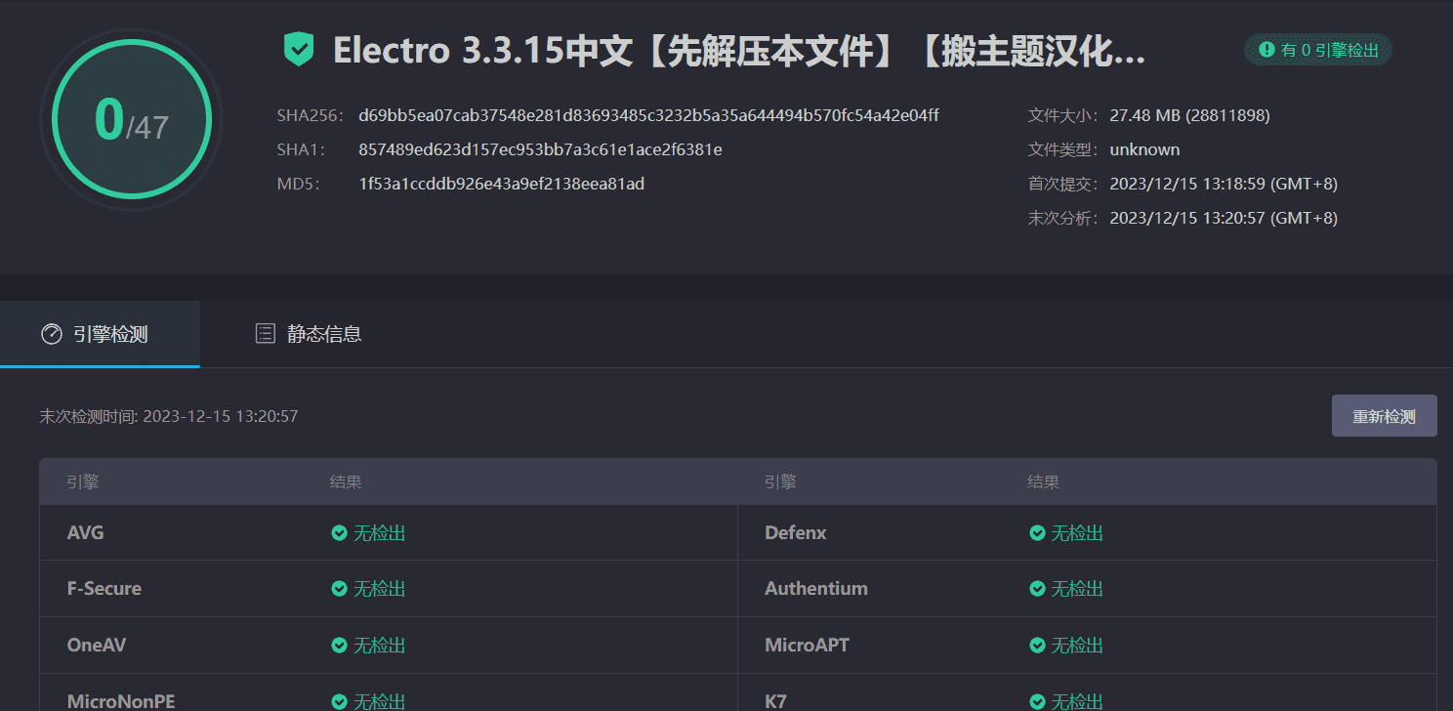This screenshot has width=1453, height=711.
Task: Click the OneAV engine name
Action: pyautogui.click(x=97, y=646)
